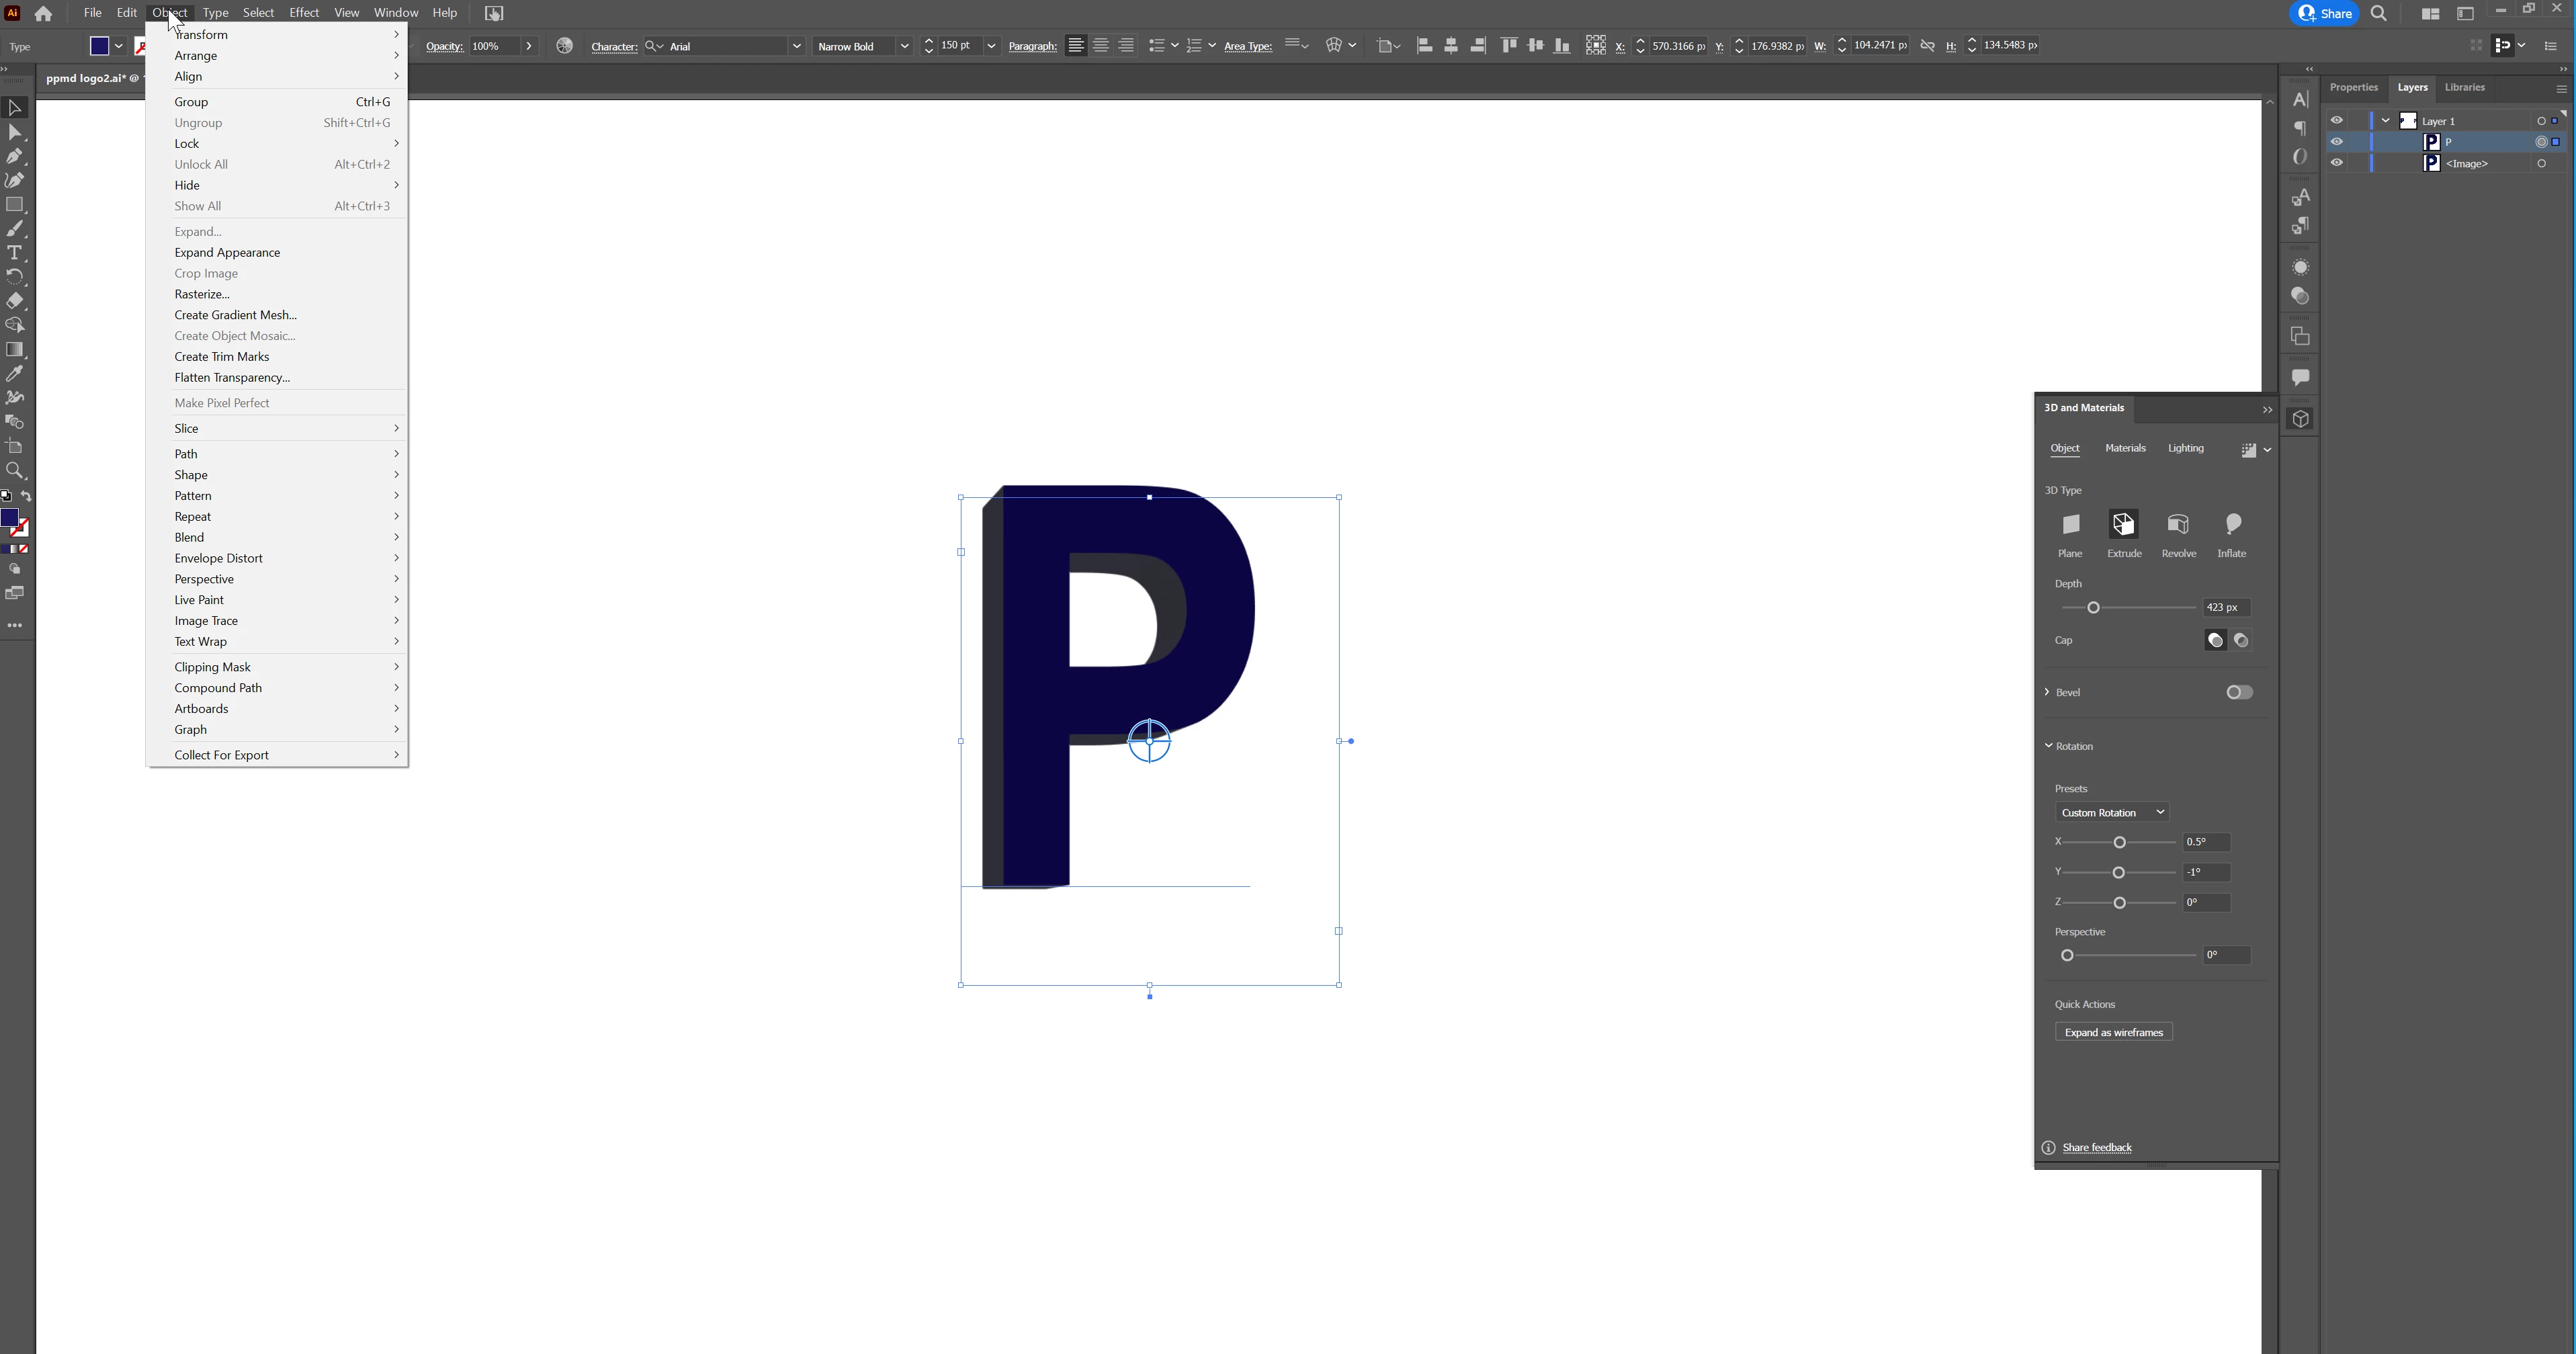Click the X rotation angle field
The image size is (2576, 1354).
(x=2205, y=842)
